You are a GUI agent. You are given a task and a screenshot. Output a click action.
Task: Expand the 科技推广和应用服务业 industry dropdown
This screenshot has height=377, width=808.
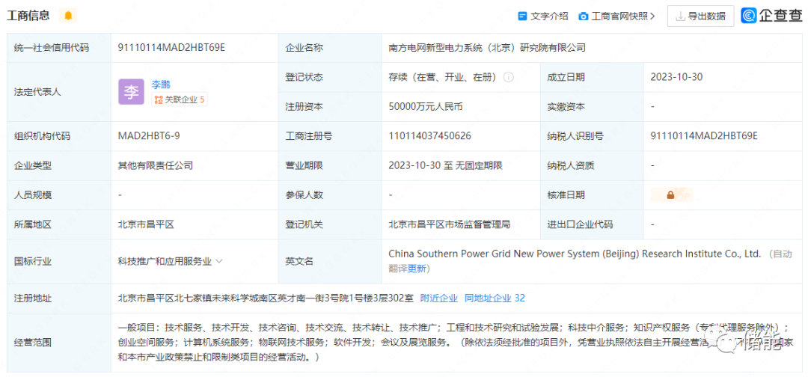[219, 262]
